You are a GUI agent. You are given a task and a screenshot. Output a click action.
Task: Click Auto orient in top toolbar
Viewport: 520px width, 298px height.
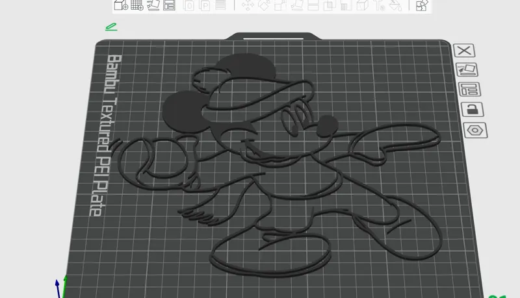(x=153, y=5)
